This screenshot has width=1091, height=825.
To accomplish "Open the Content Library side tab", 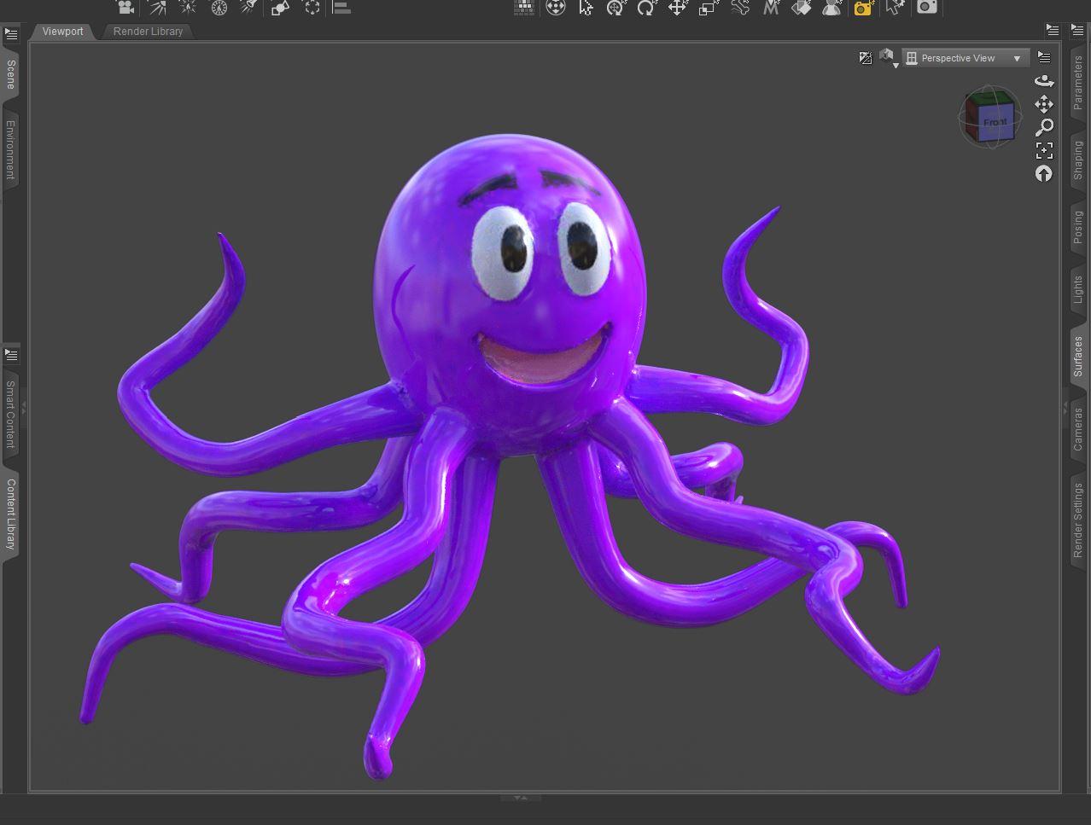I will (x=10, y=514).
